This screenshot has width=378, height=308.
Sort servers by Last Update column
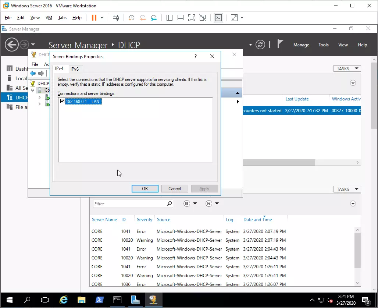[x=297, y=99]
